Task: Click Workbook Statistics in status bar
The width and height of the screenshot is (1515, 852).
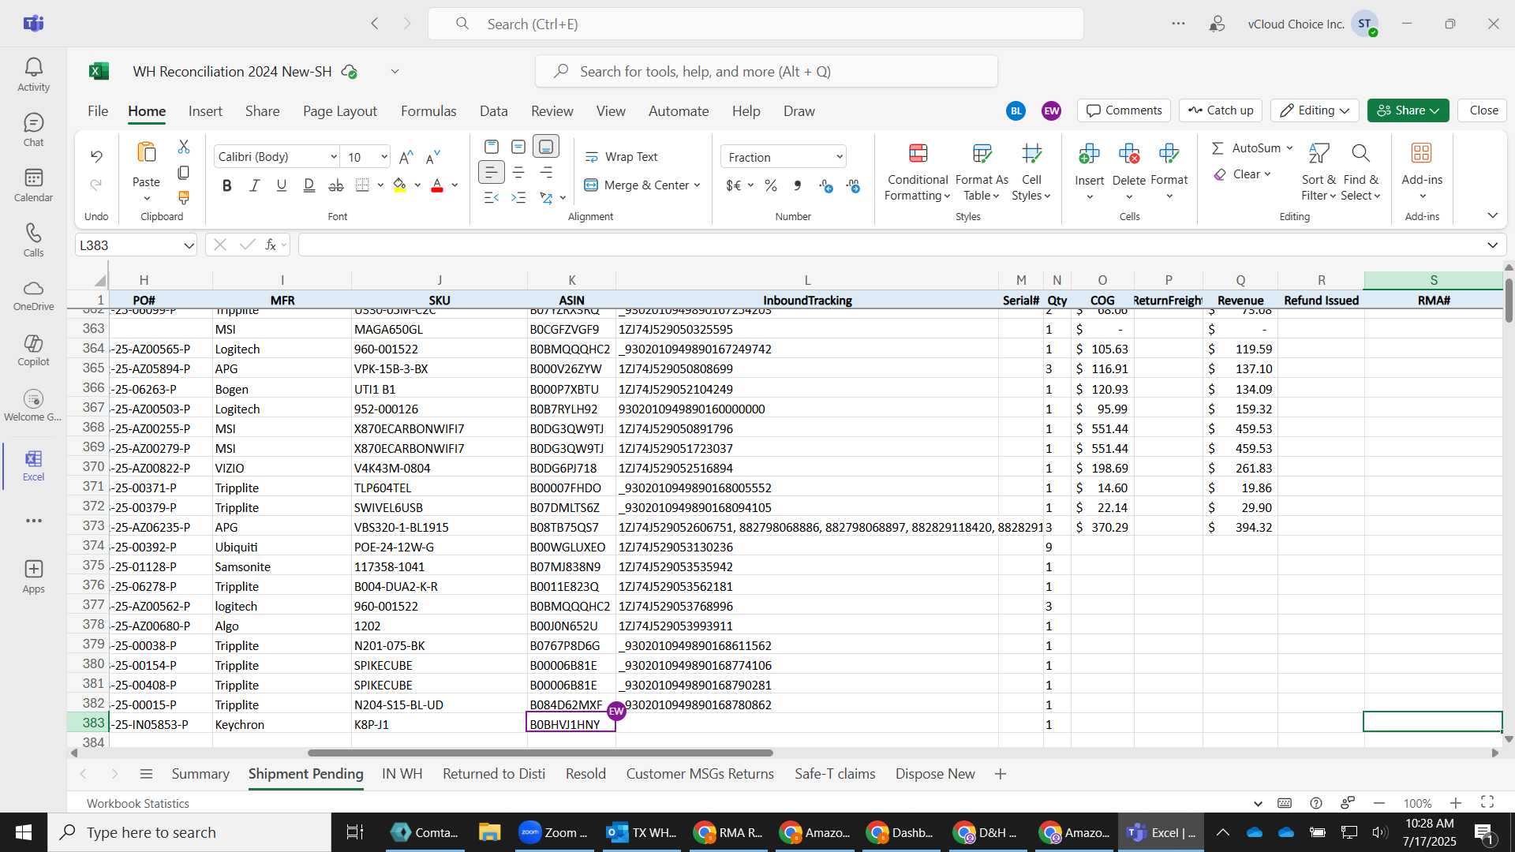Action: coord(138,803)
